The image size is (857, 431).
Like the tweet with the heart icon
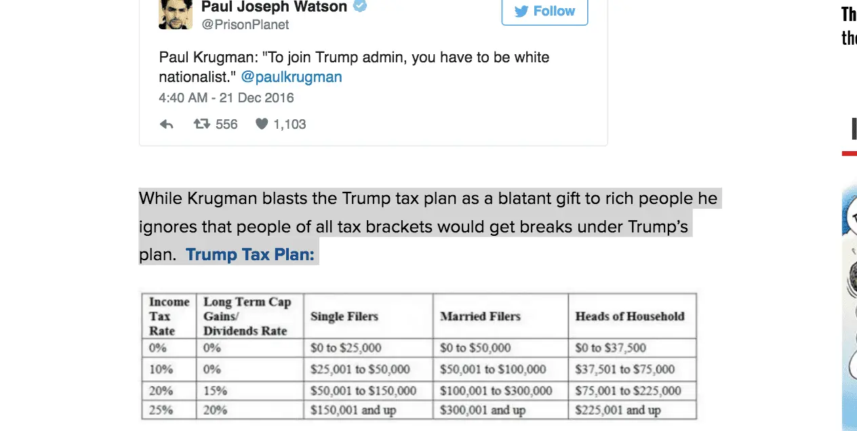click(262, 124)
